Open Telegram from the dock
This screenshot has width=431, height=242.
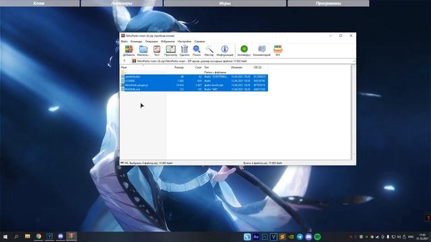[x=300, y=237]
